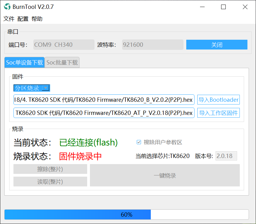The height and width of the screenshot is (224, 256).
Task: Click the TK8620_AT_P firmware path field
Action: pos(104,113)
